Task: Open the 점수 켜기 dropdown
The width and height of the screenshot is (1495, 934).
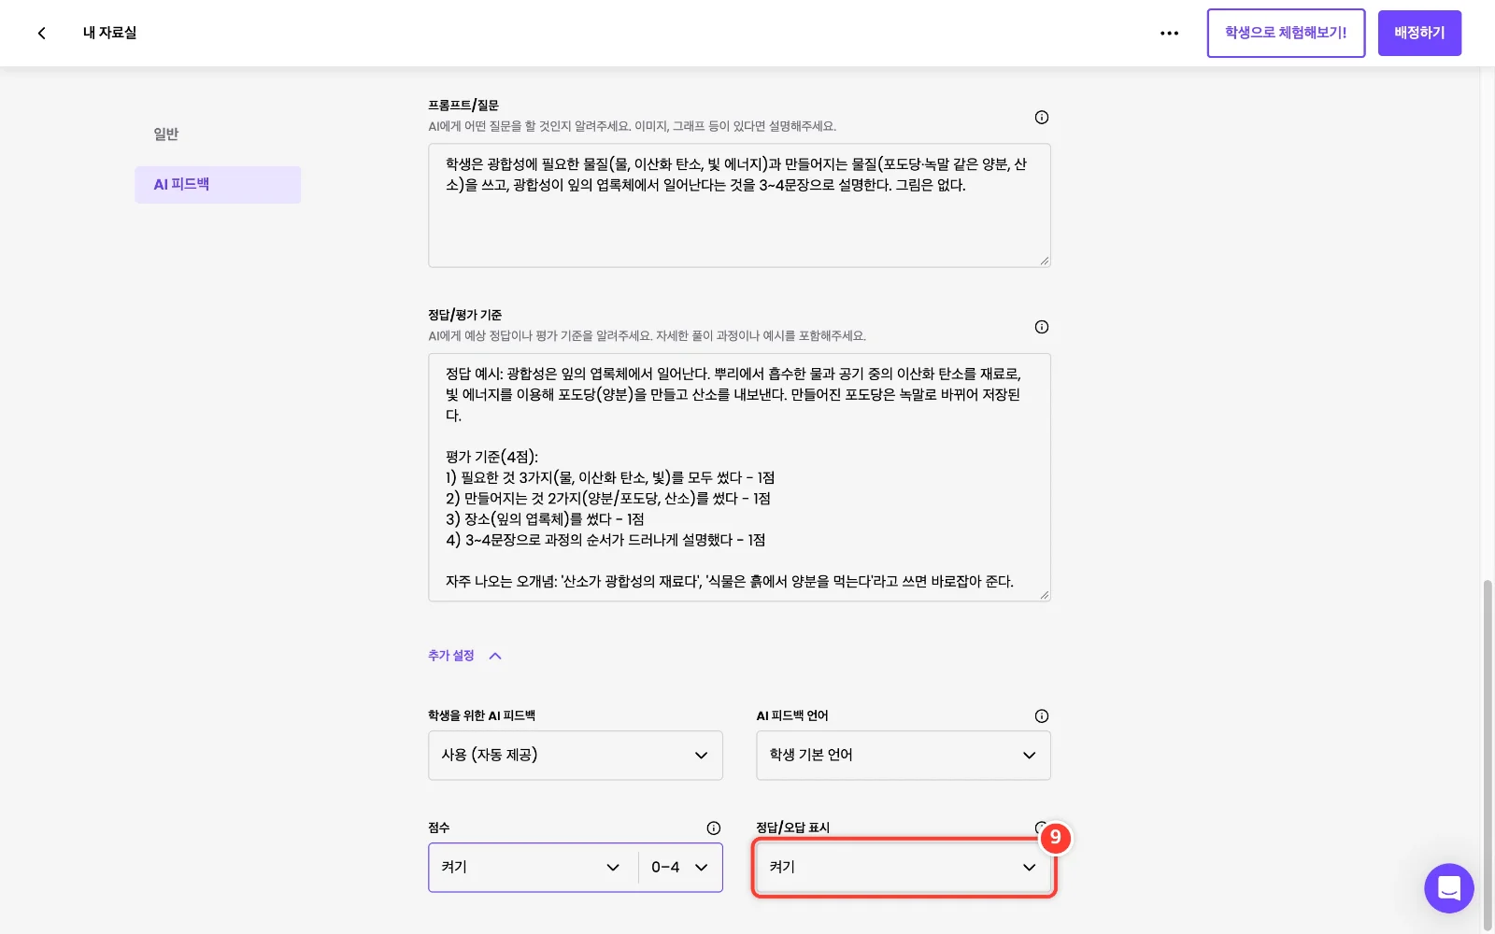Action: (x=533, y=868)
